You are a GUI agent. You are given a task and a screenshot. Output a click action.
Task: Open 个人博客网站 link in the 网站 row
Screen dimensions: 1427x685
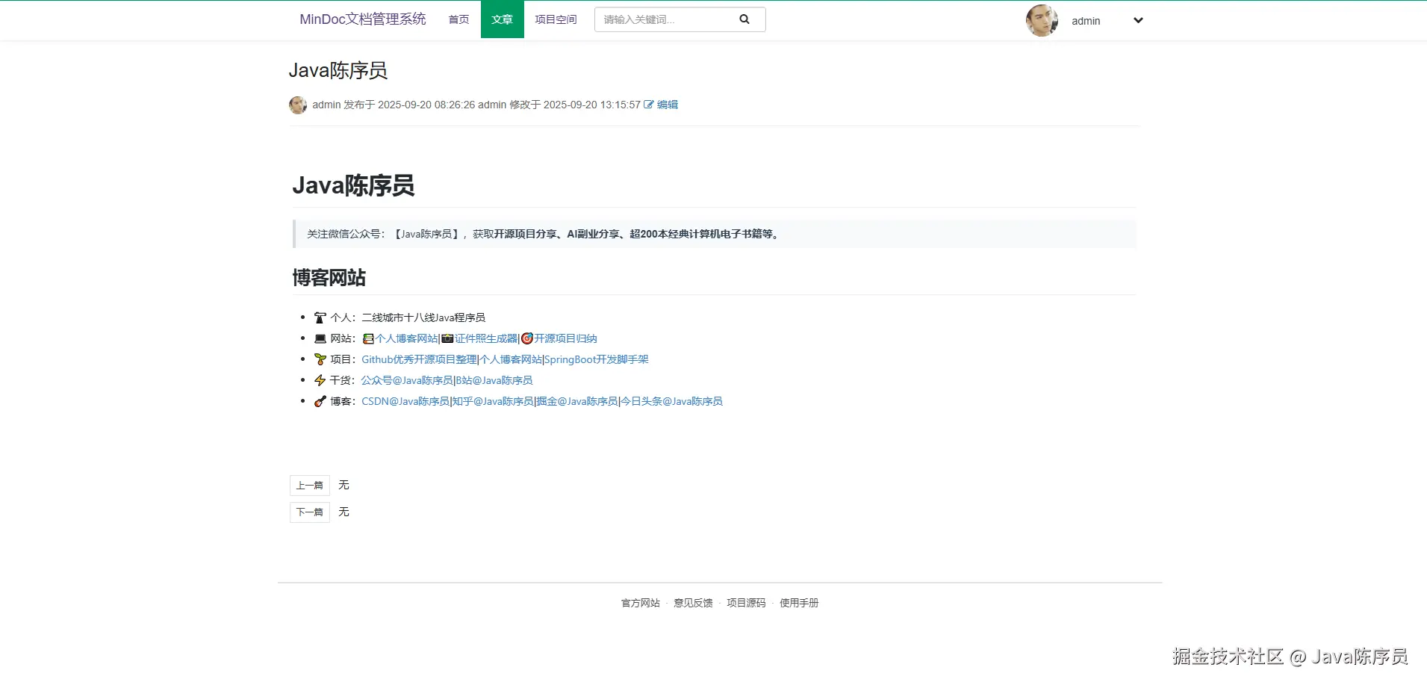point(406,339)
